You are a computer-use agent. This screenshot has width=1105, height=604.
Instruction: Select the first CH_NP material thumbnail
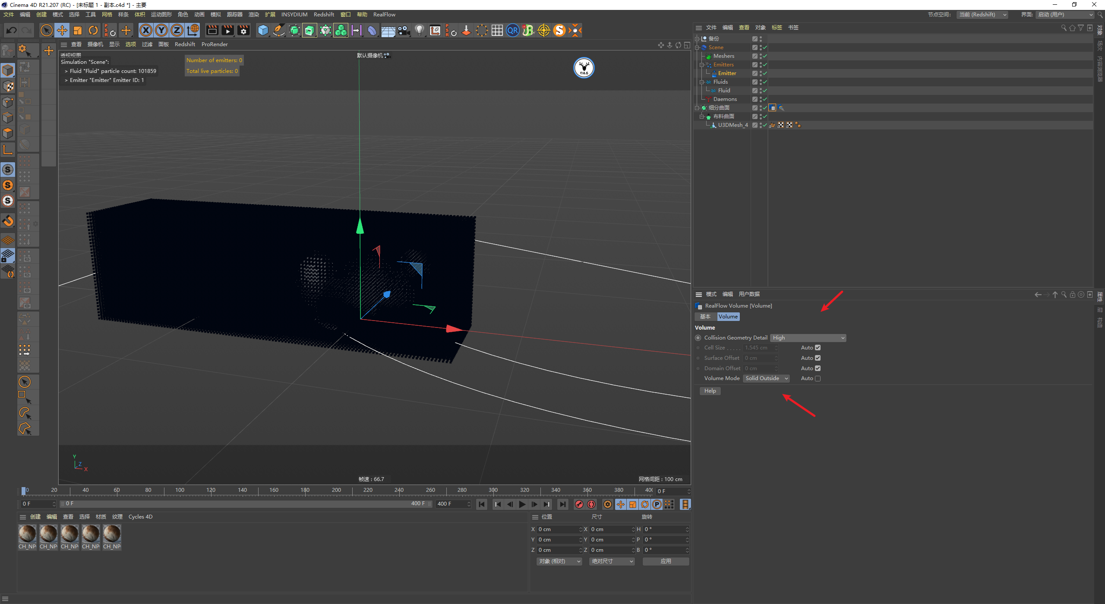pos(27,534)
